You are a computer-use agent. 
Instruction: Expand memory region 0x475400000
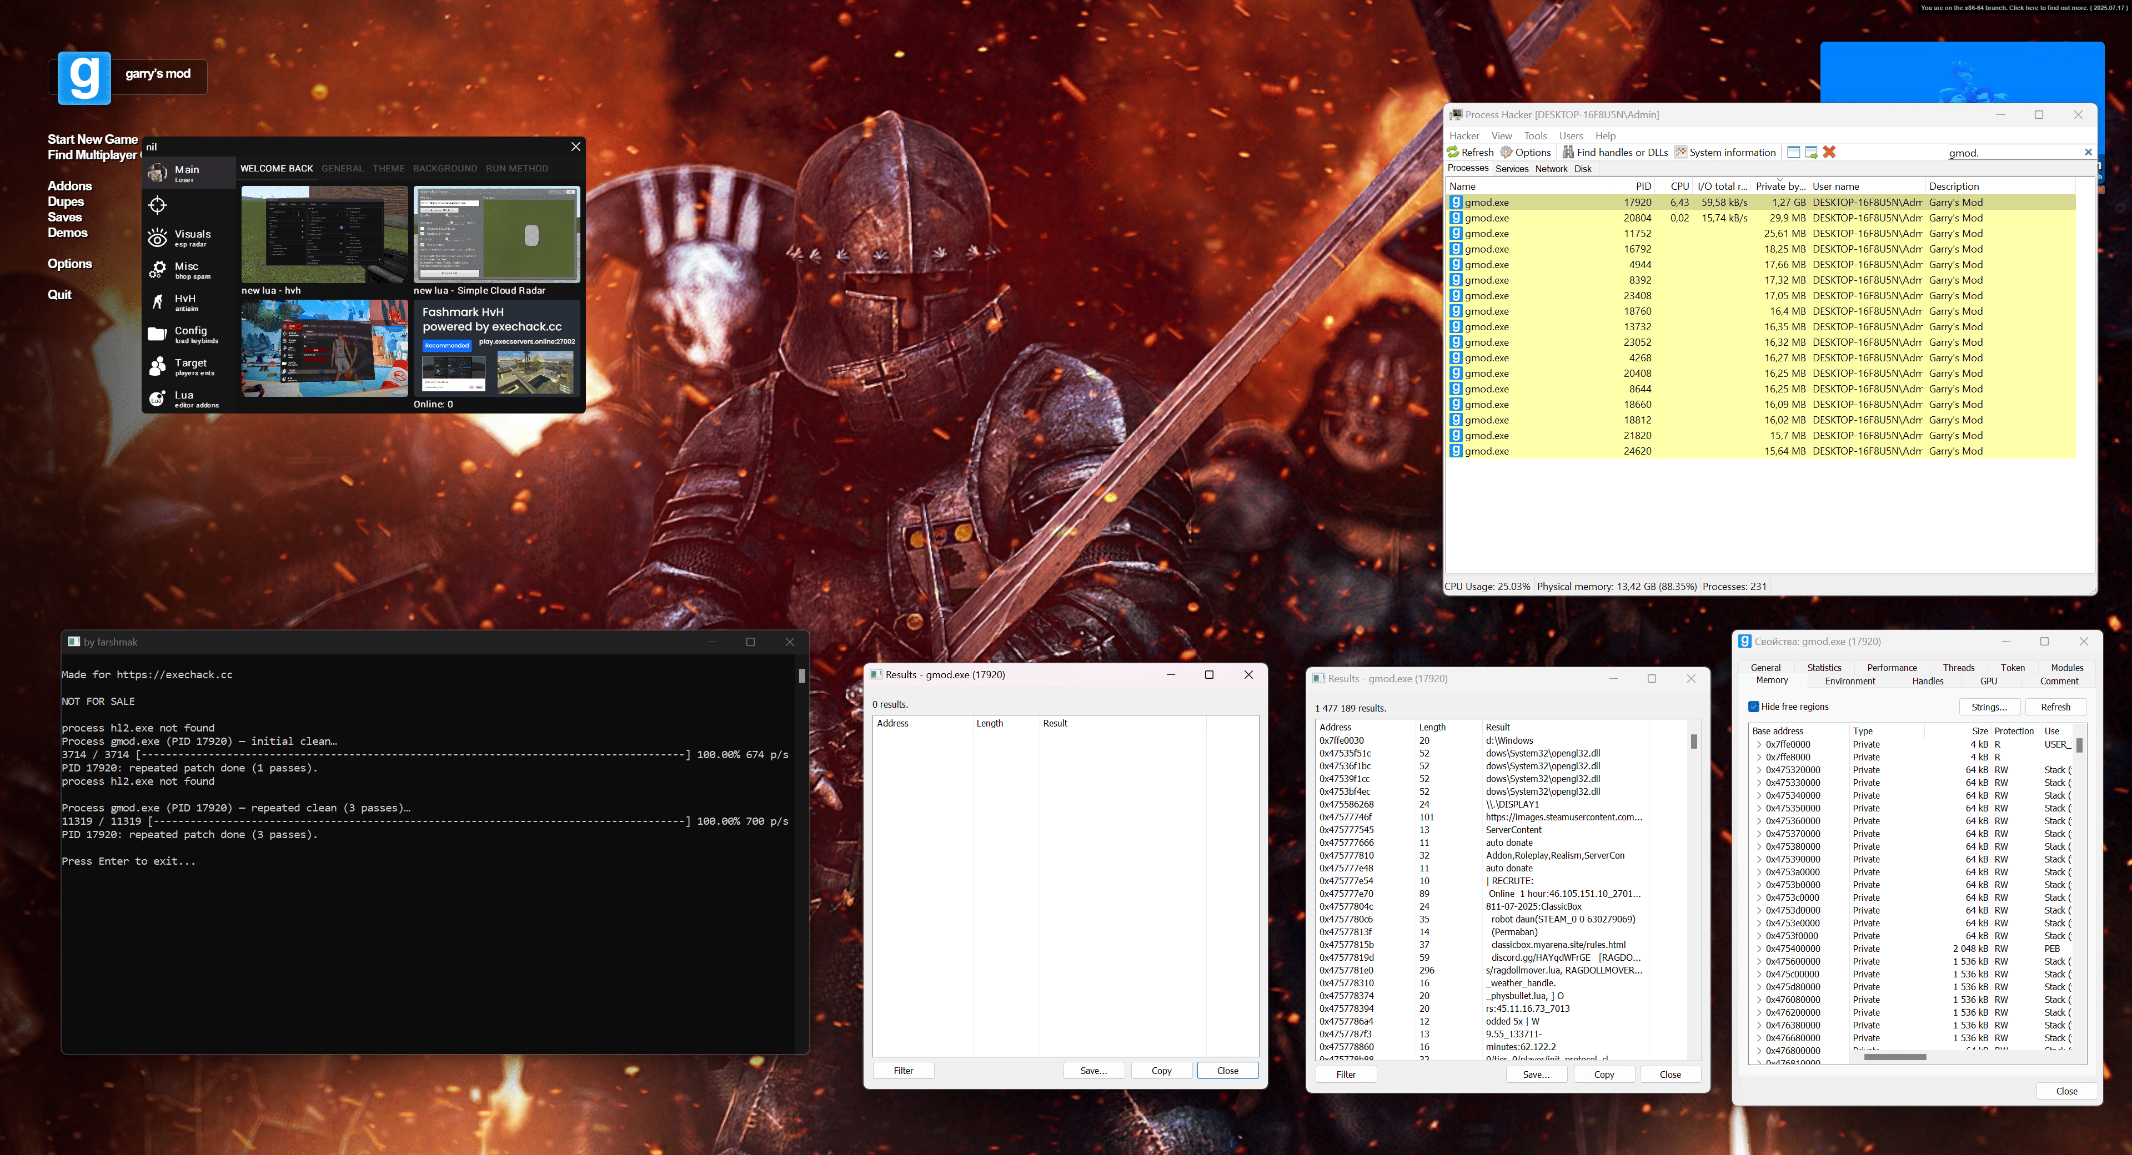(1759, 949)
